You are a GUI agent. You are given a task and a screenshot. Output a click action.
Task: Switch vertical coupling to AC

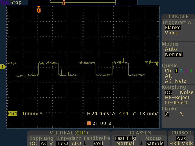(x=44, y=143)
